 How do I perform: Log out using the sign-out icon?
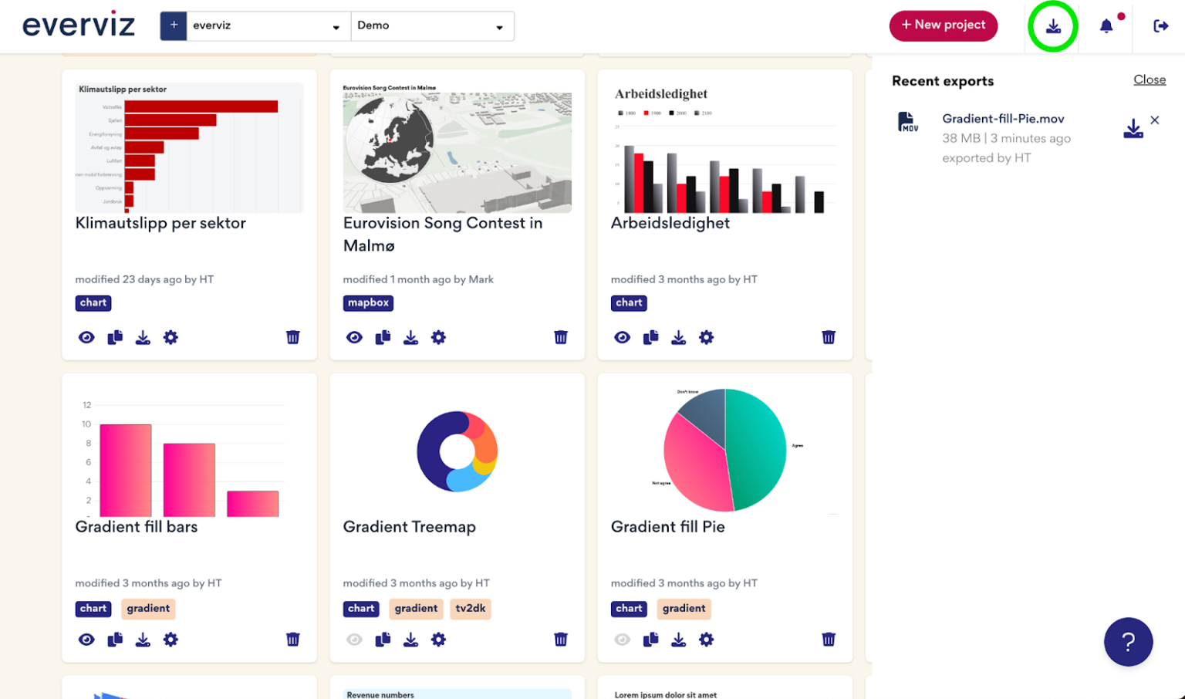[1160, 25]
